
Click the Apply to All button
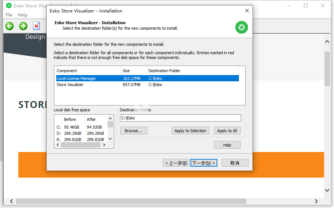(x=227, y=131)
